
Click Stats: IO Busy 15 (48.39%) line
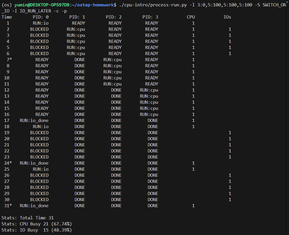37,230
